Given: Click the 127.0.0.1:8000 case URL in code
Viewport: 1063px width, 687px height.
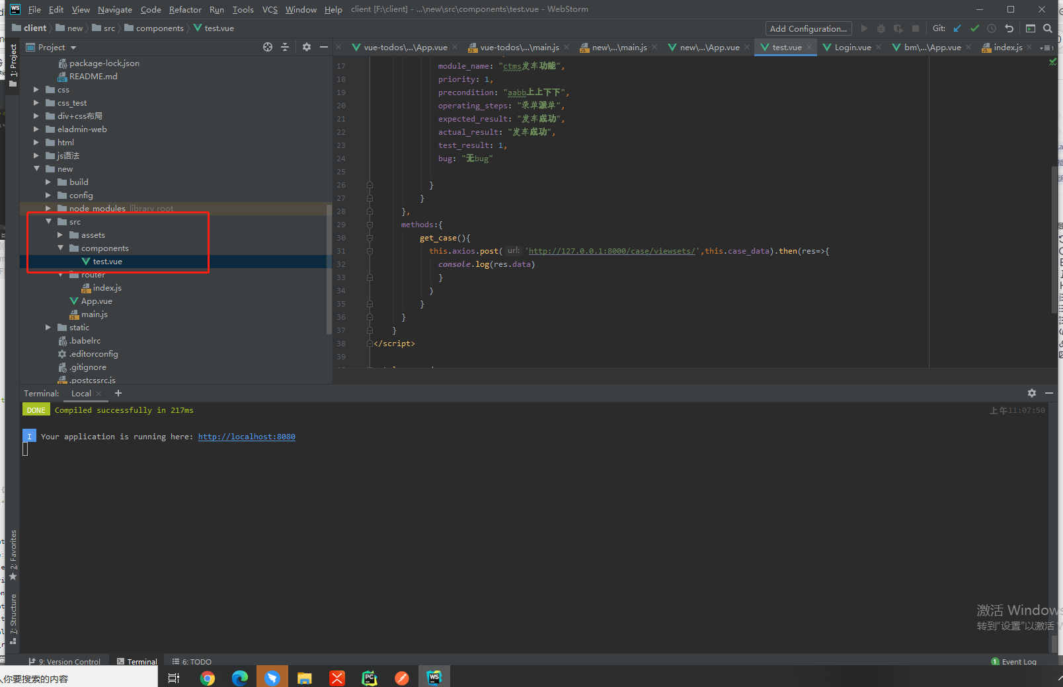Looking at the screenshot, I should 612,251.
